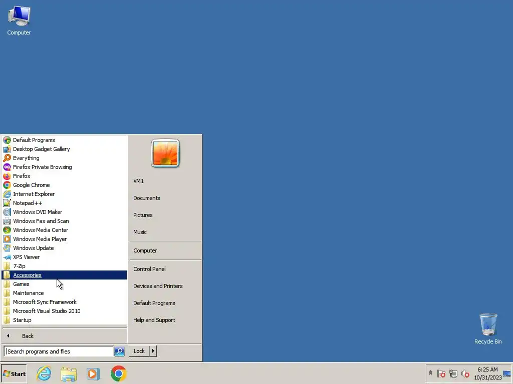Select the Recycle Bin desktop icon
This screenshot has width=513, height=384.
pos(488,328)
